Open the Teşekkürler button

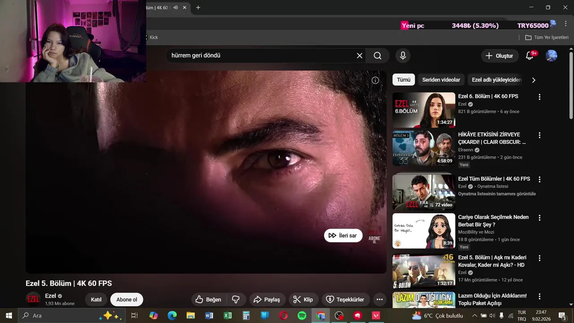click(346, 300)
